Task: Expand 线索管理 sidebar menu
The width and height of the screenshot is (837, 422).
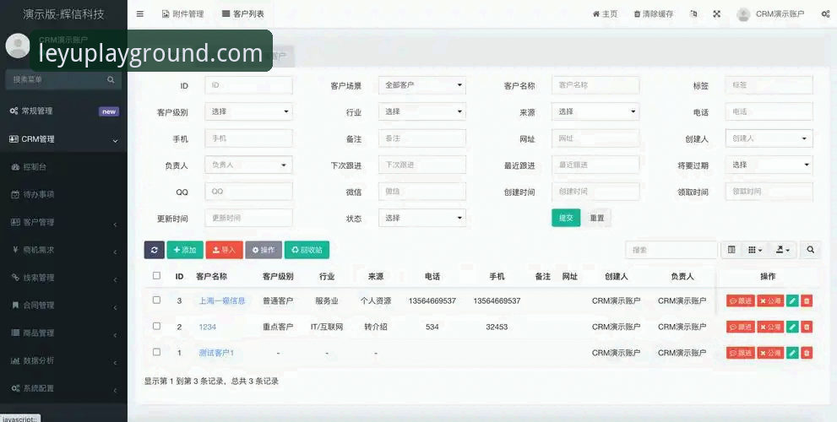Action: coord(63,278)
